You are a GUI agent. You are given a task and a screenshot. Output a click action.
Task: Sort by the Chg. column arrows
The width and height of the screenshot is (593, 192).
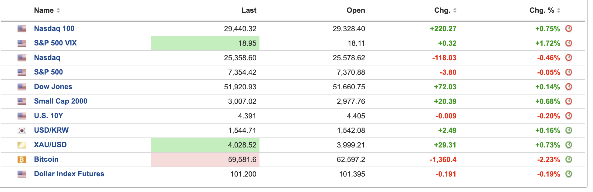click(455, 10)
